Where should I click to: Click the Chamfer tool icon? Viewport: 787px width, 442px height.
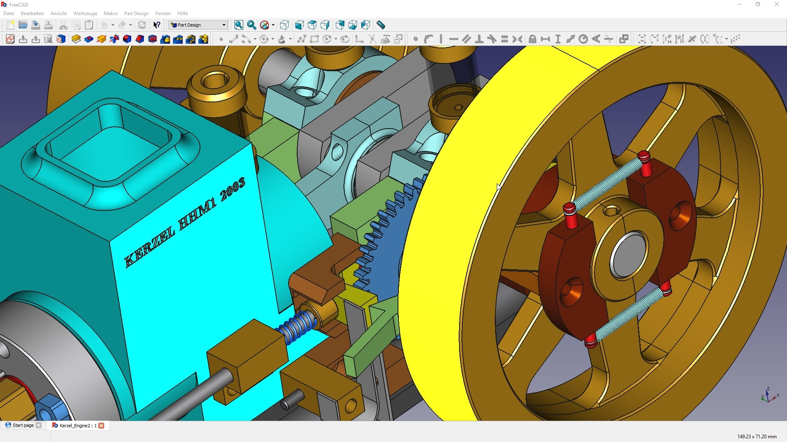pos(139,39)
